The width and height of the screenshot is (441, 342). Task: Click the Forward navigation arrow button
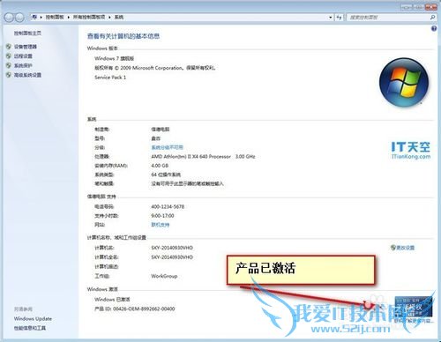(19, 18)
